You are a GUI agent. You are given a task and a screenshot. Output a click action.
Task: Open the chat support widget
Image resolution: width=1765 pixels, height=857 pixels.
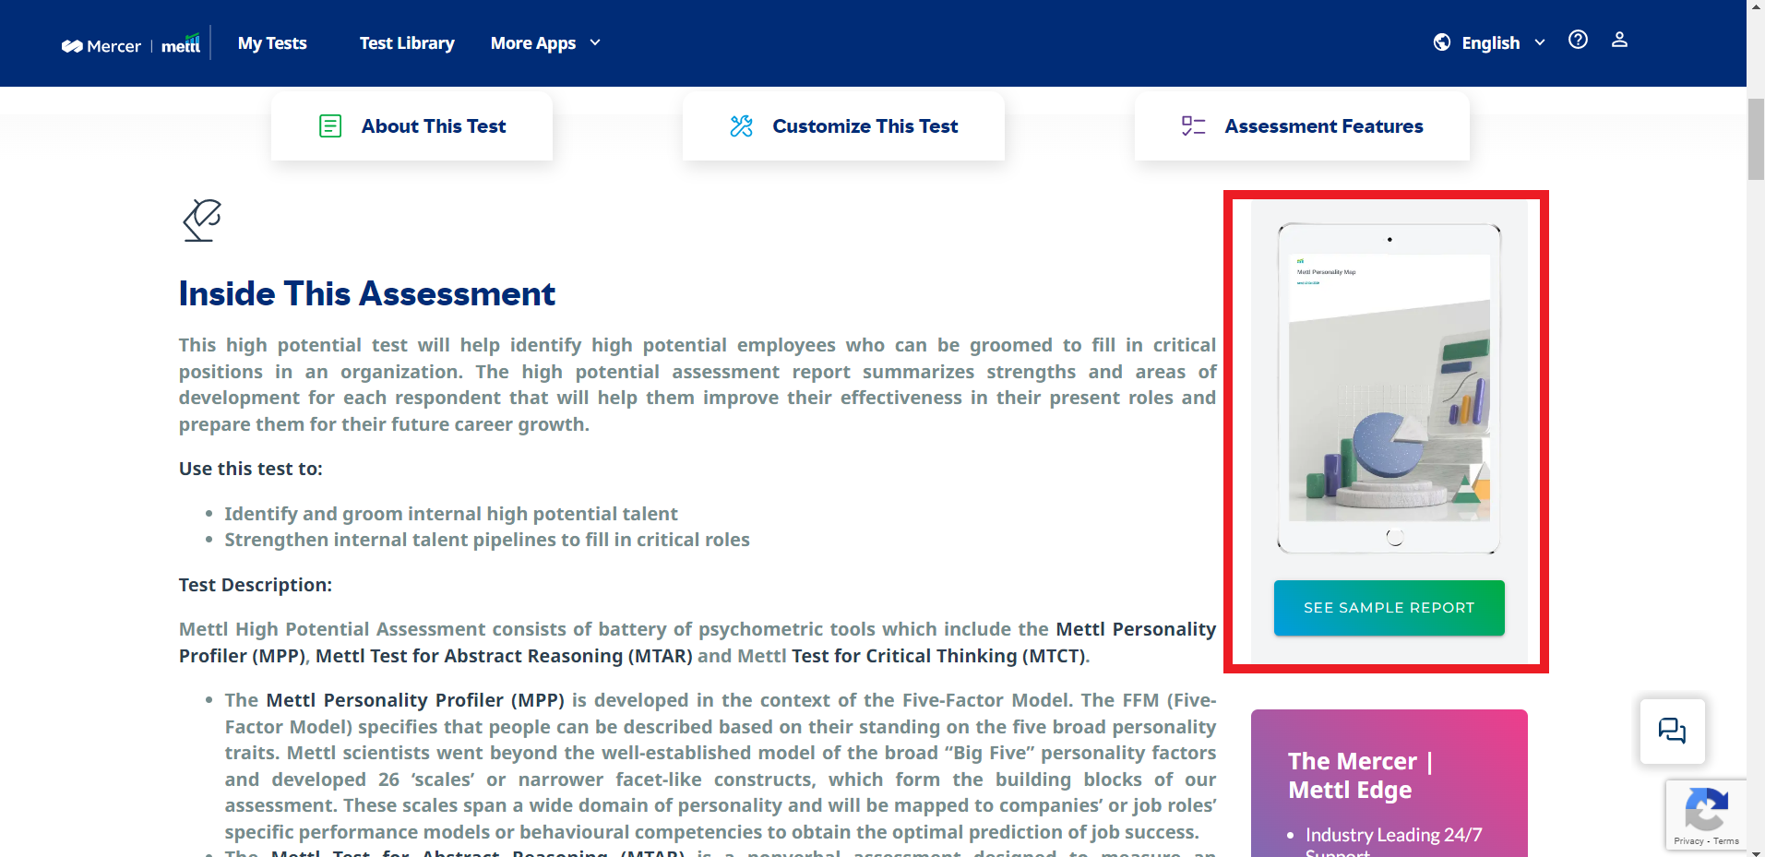tap(1672, 732)
